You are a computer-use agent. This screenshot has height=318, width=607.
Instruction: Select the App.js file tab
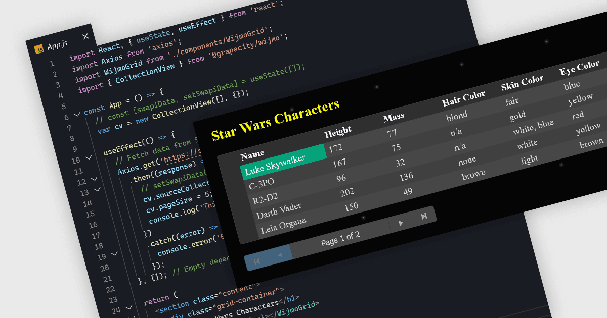click(x=62, y=42)
